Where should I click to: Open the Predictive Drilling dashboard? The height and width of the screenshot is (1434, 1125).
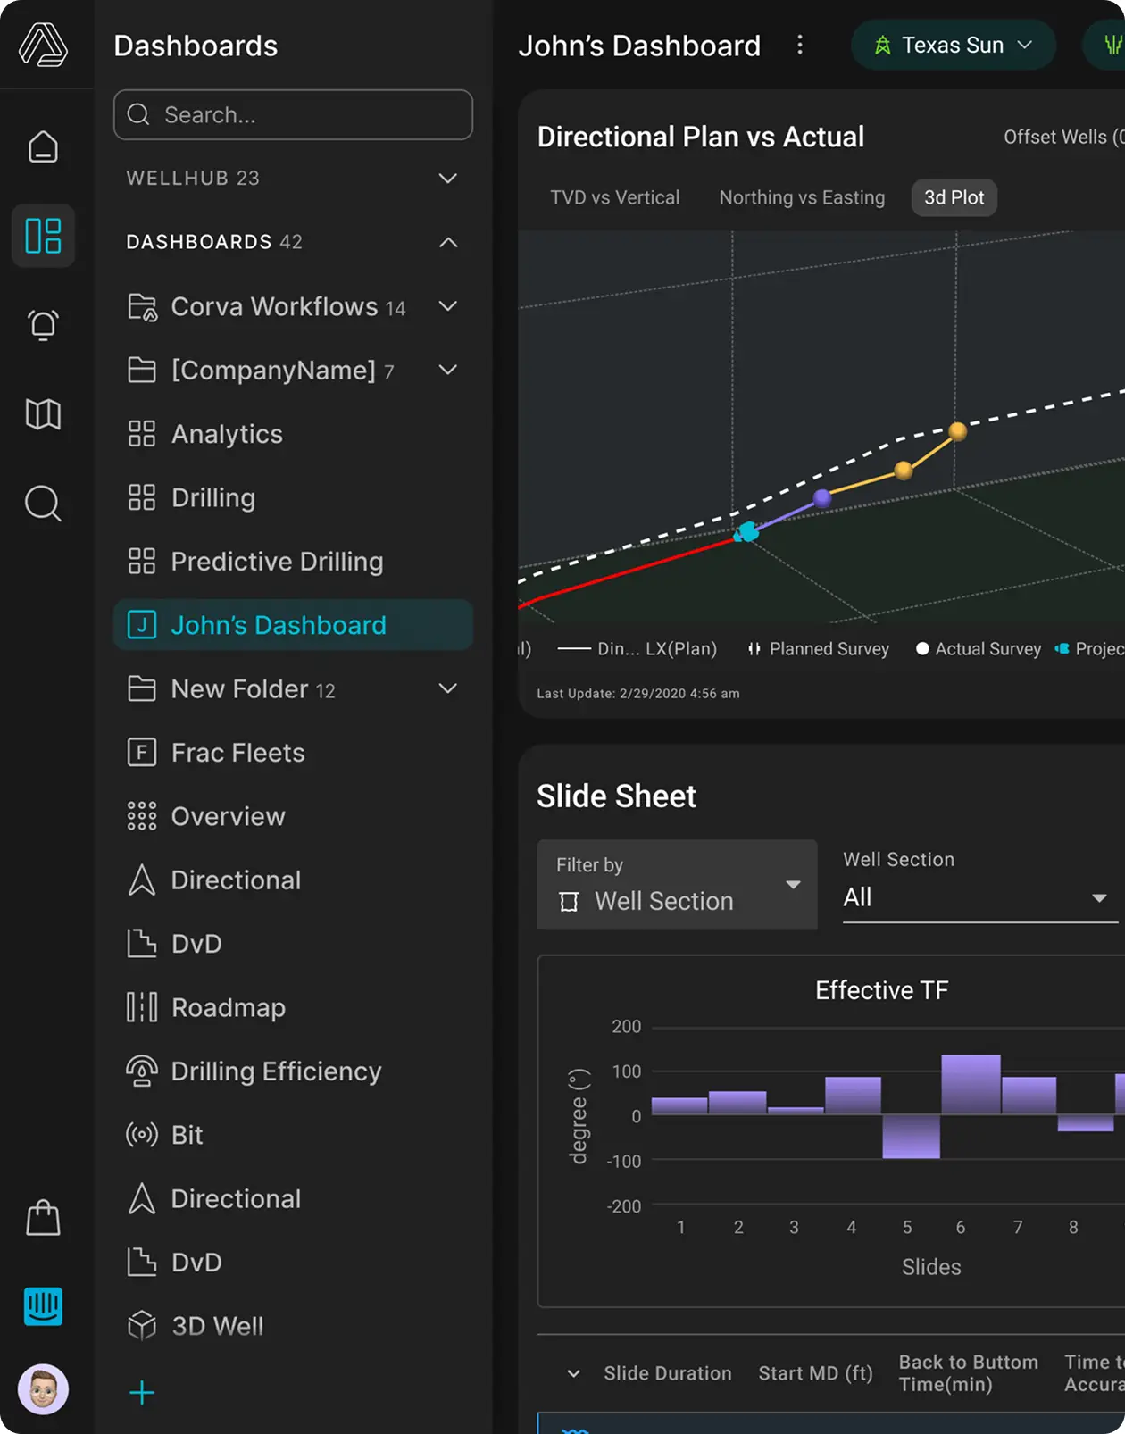[277, 562]
